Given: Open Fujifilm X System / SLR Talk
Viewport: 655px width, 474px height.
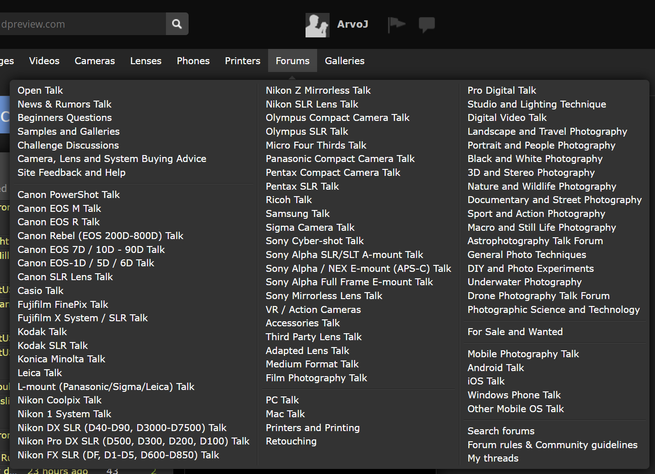Looking at the screenshot, I should point(83,318).
